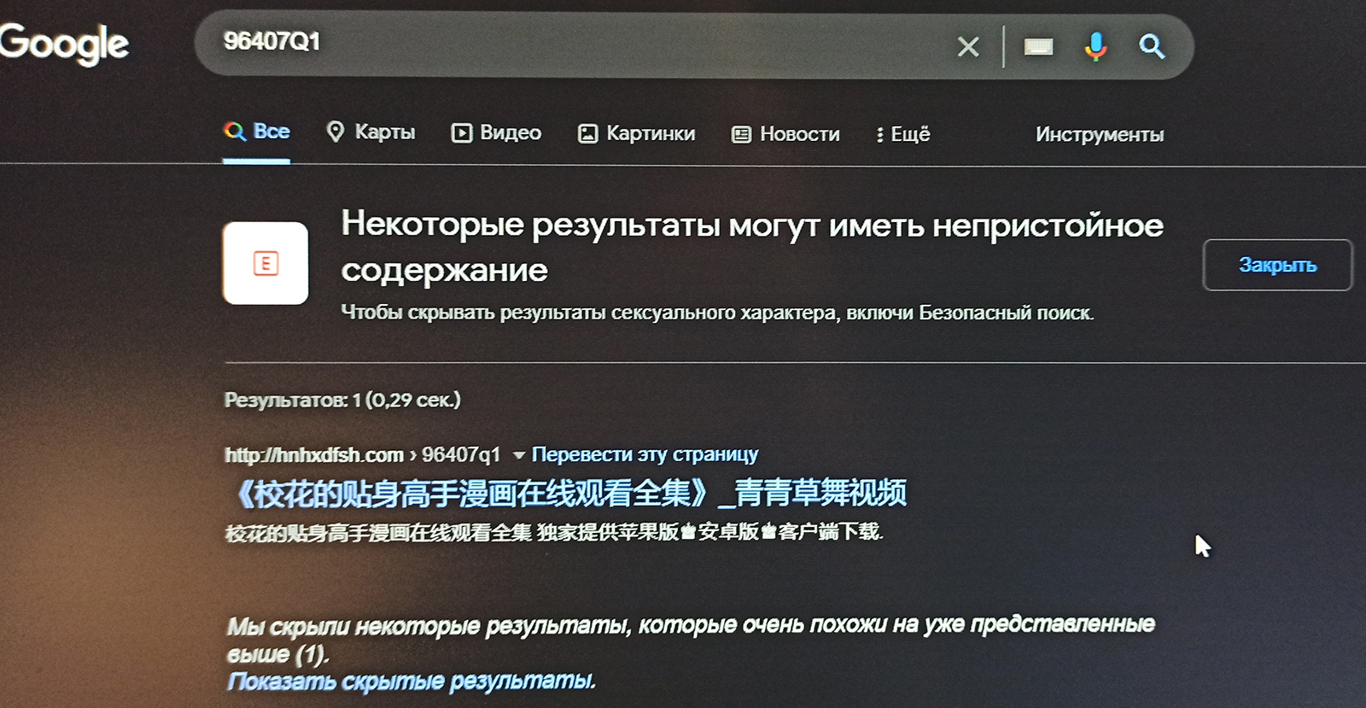
Task: Open the Ещё menu
Action: (x=903, y=134)
